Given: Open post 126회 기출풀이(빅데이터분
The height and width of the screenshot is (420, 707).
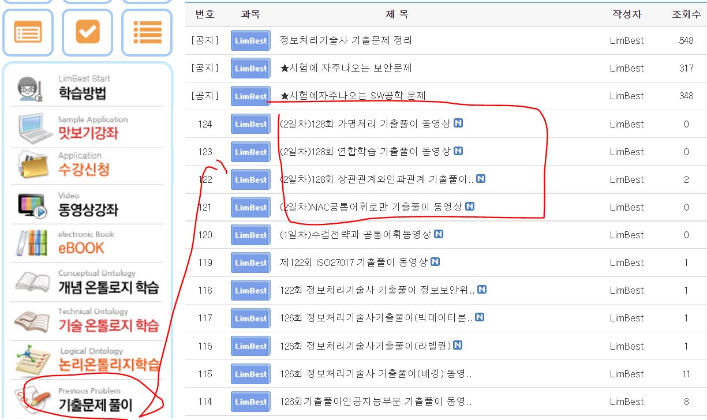Looking at the screenshot, I should 376,318.
